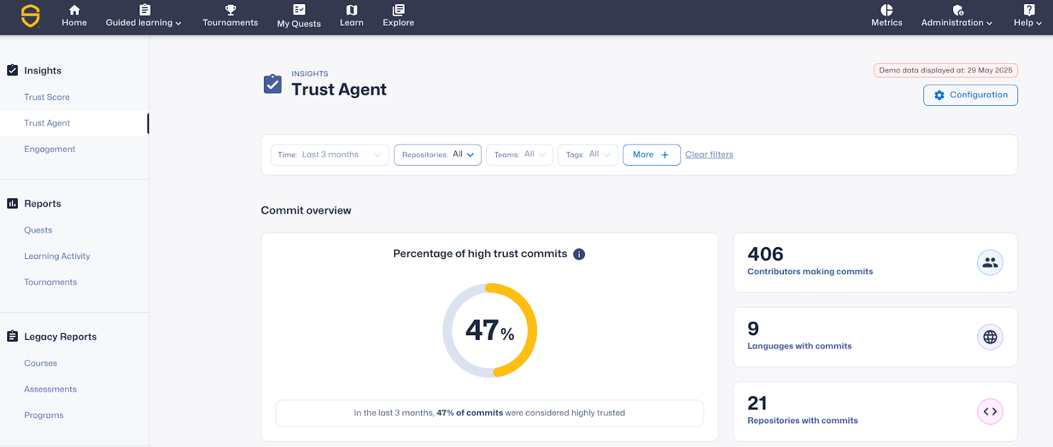Select Trust Score in the sidebar
Viewport: 1053px width, 447px height.
47,97
